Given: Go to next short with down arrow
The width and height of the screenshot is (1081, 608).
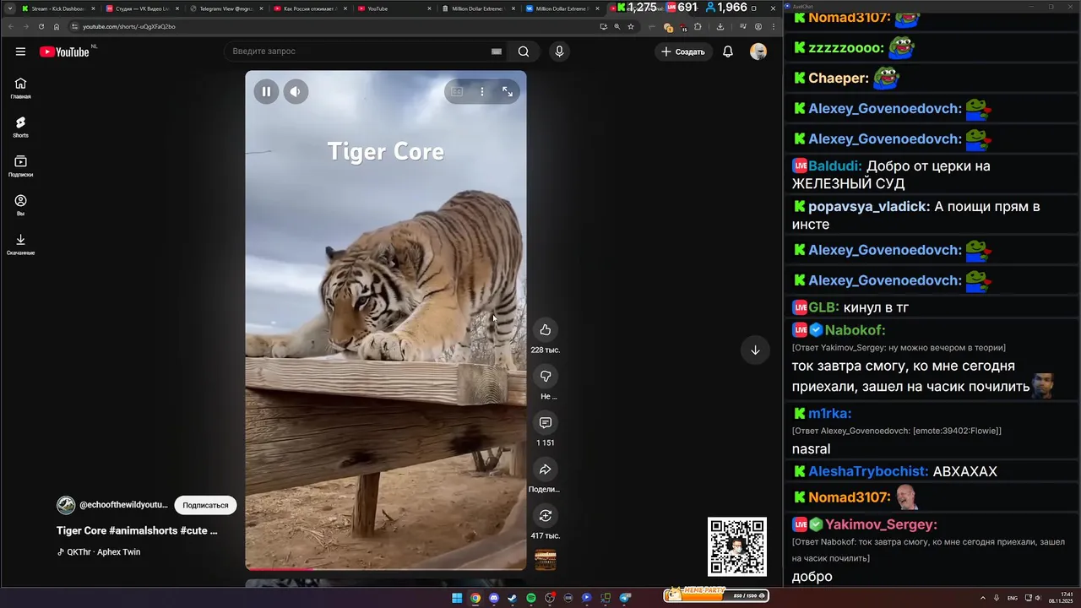Looking at the screenshot, I should [755, 350].
